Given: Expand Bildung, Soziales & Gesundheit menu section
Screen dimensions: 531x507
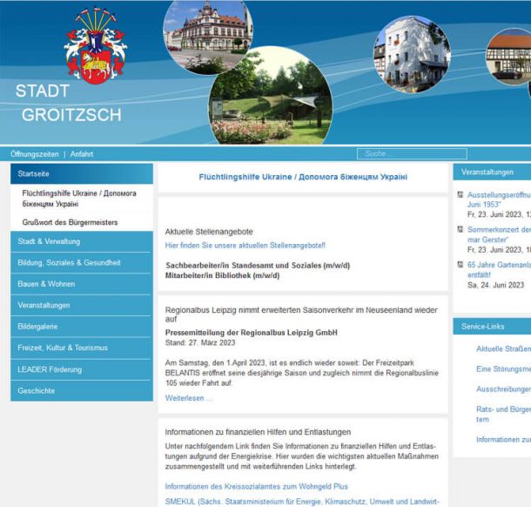Looking at the screenshot, I should pos(81,262).
